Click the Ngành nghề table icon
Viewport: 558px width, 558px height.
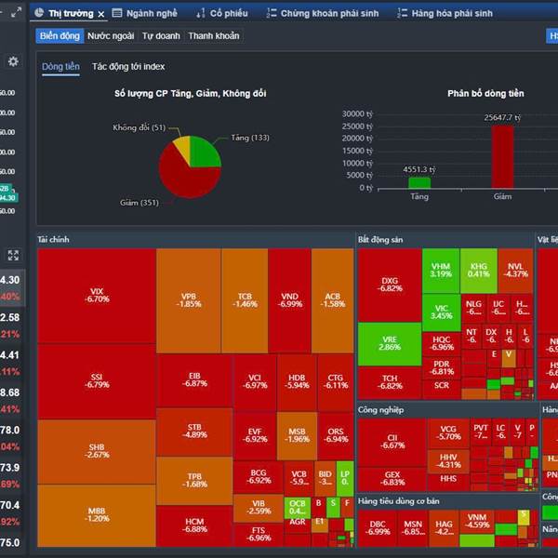click(x=117, y=13)
